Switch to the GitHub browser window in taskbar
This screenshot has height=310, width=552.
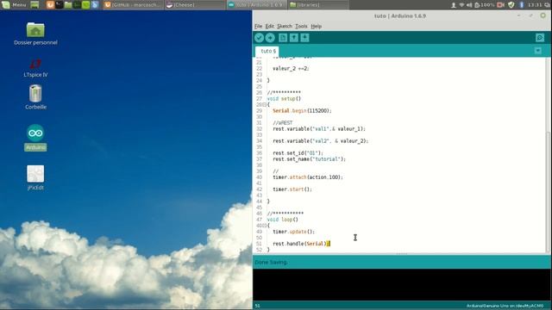pos(134,5)
